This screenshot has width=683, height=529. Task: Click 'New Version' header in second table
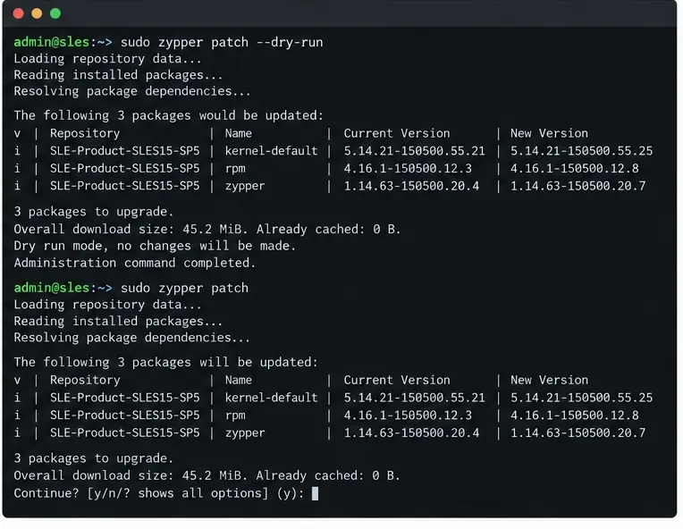[549, 380]
